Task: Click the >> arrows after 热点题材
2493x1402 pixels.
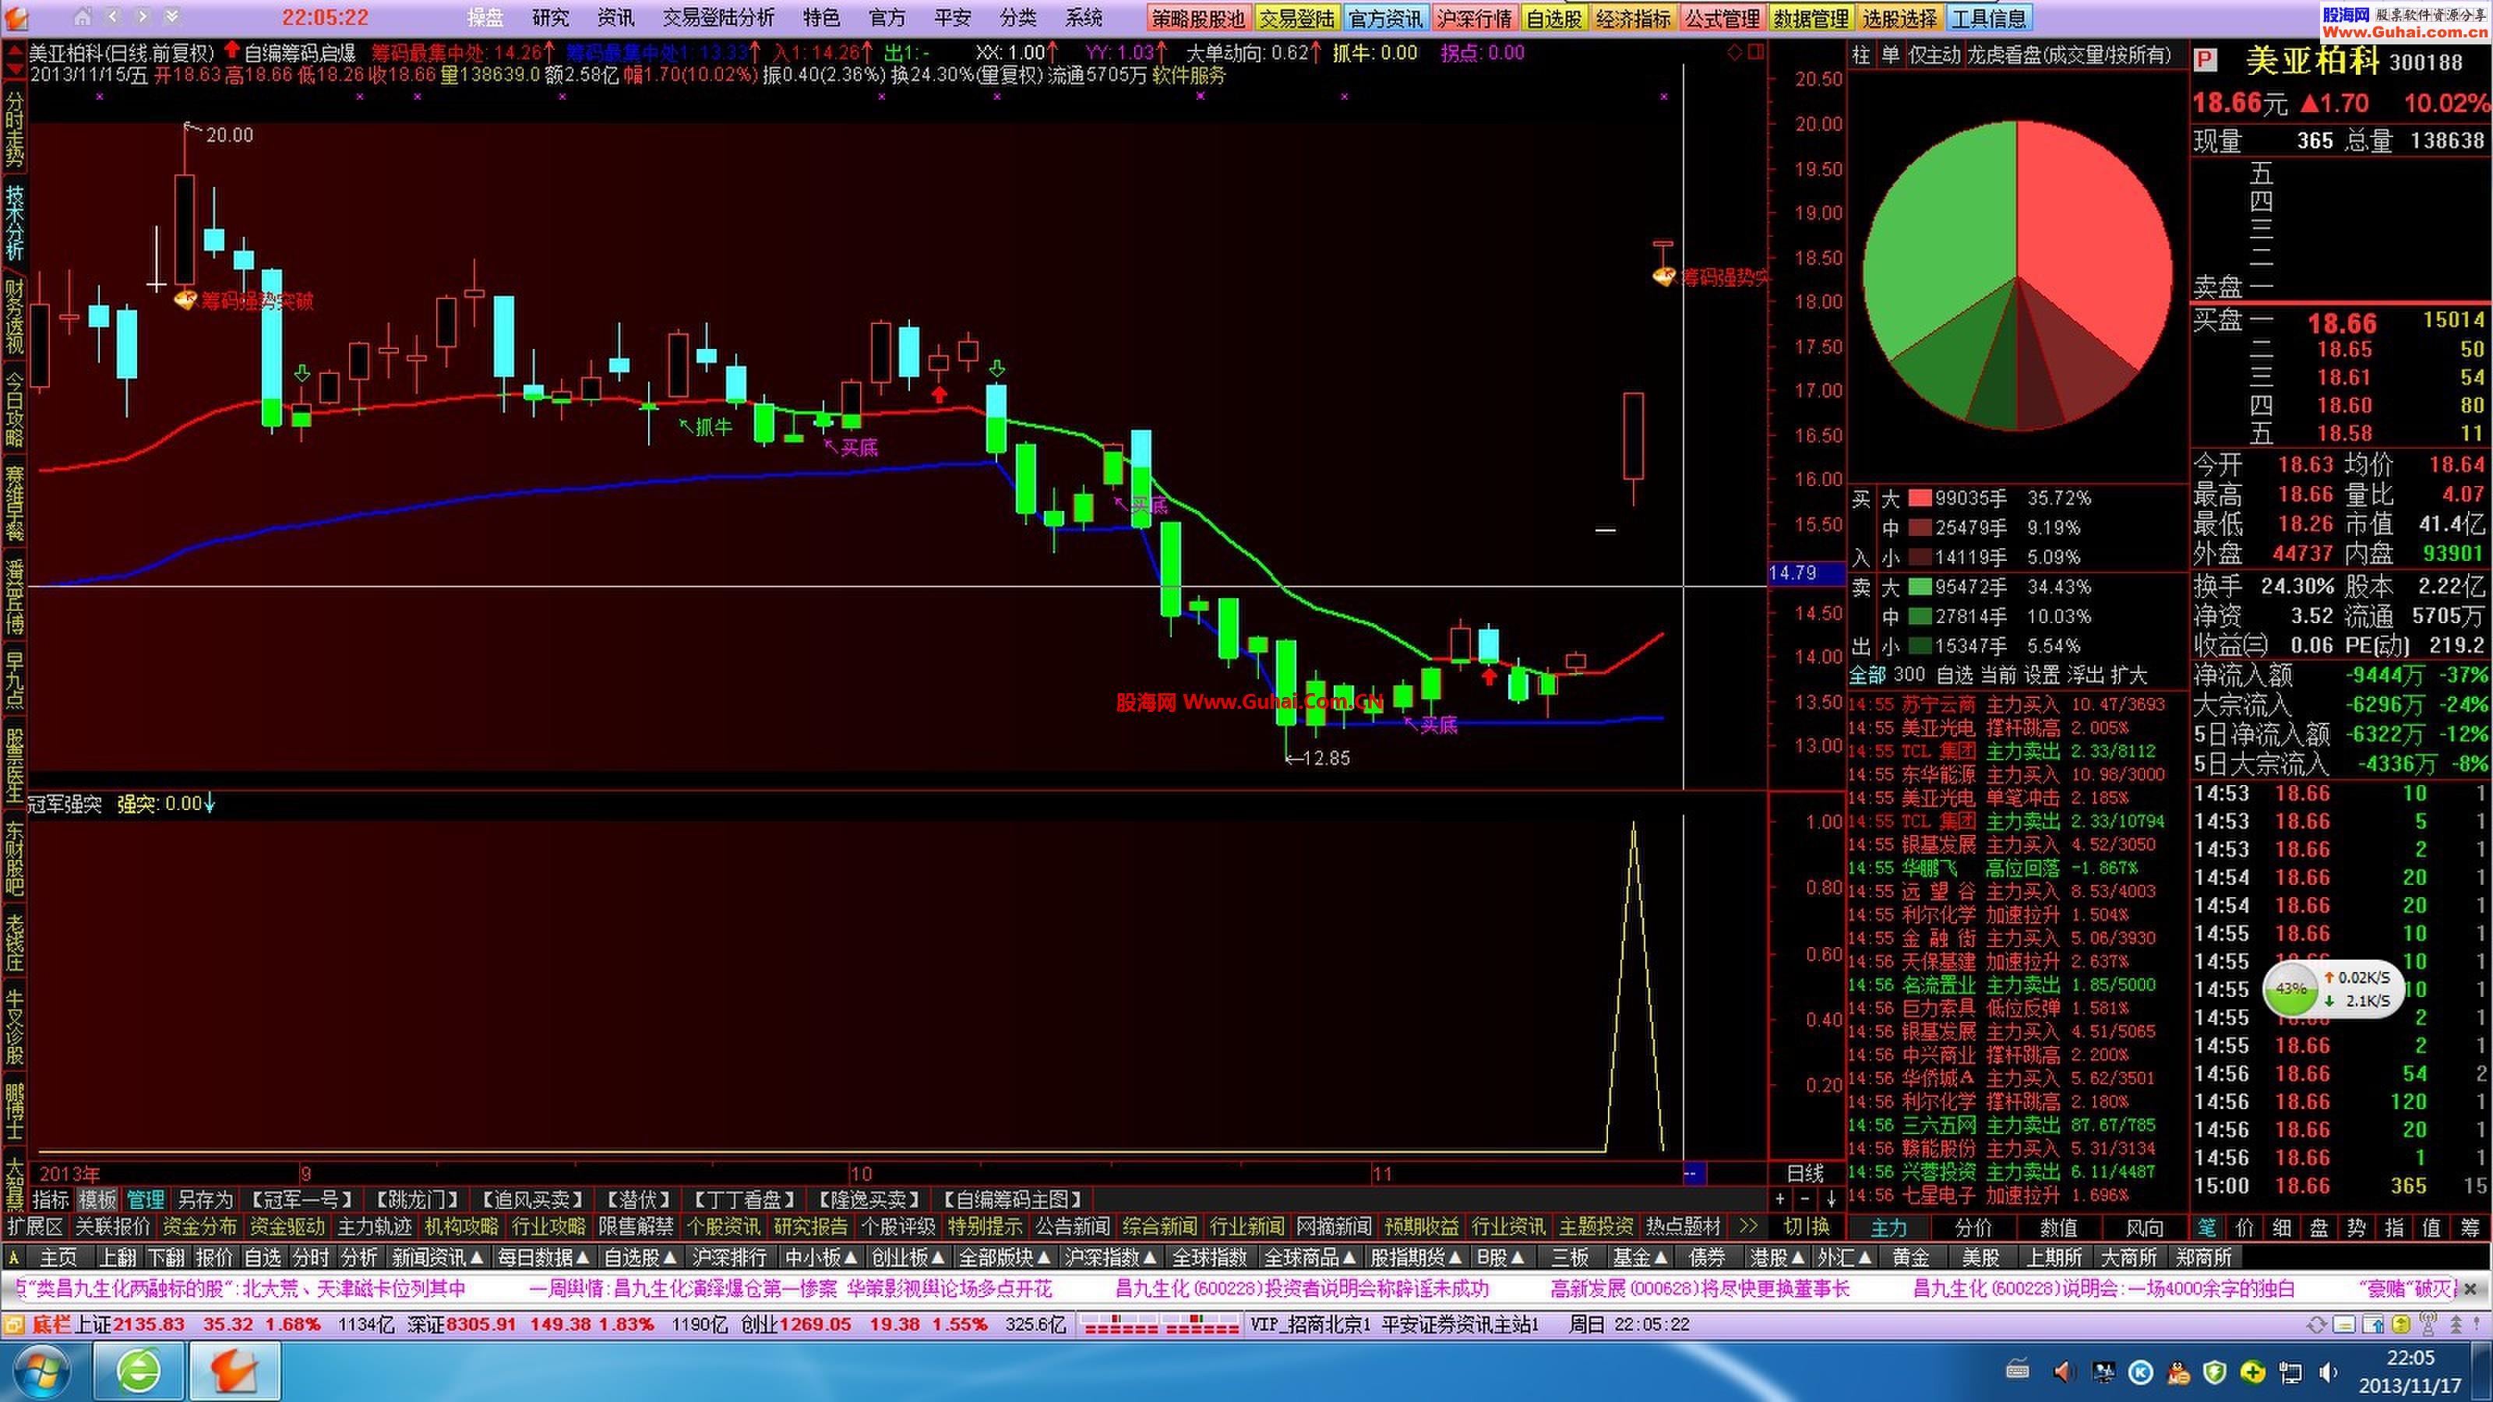Action: point(1747,1227)
